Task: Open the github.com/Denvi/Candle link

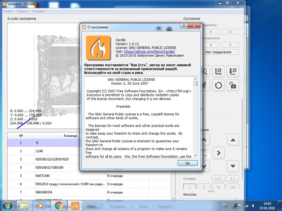Action: [x=150, y=51]
